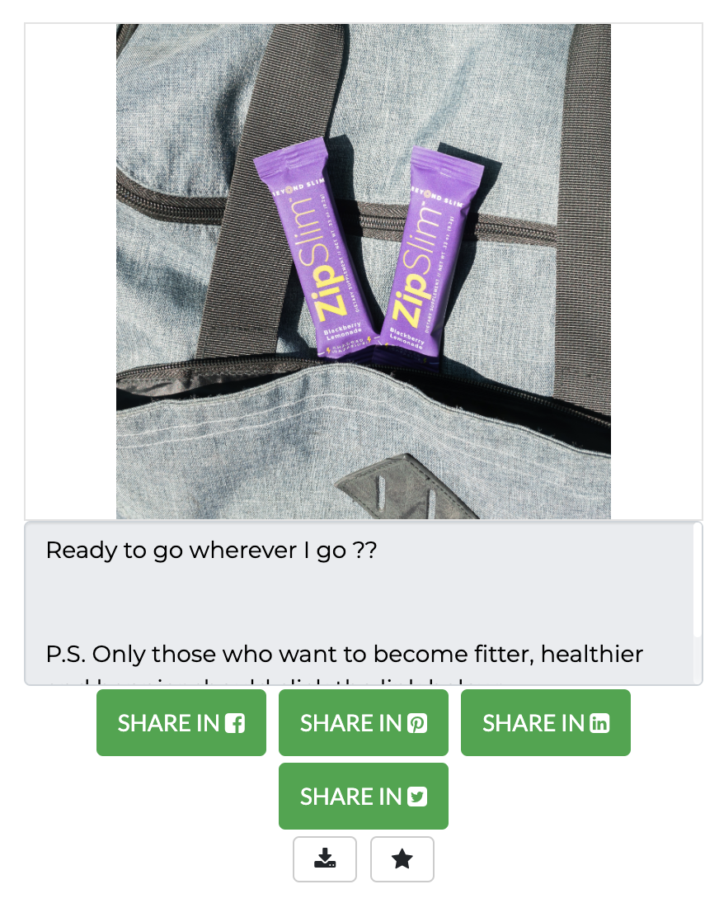This screenshot has height=908, width=719.
Task: Share the post on LinkedIn
Action: pyautogui.click(x=546, y=723)
